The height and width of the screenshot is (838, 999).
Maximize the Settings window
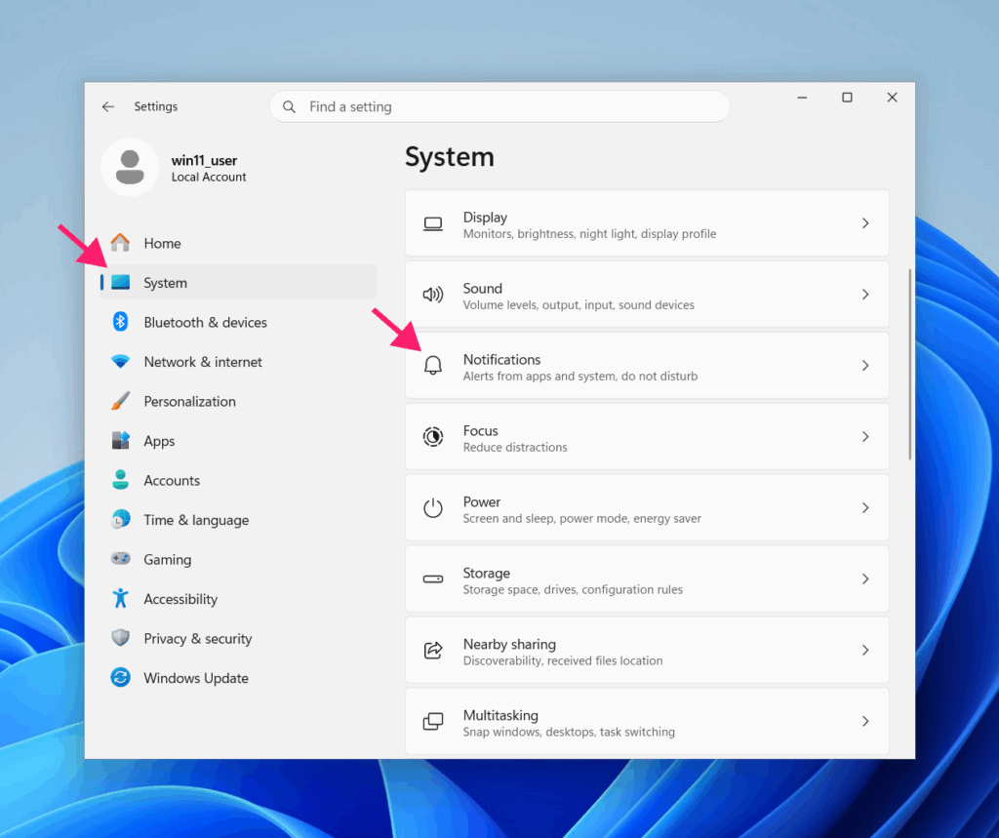(x=847, y=98)
